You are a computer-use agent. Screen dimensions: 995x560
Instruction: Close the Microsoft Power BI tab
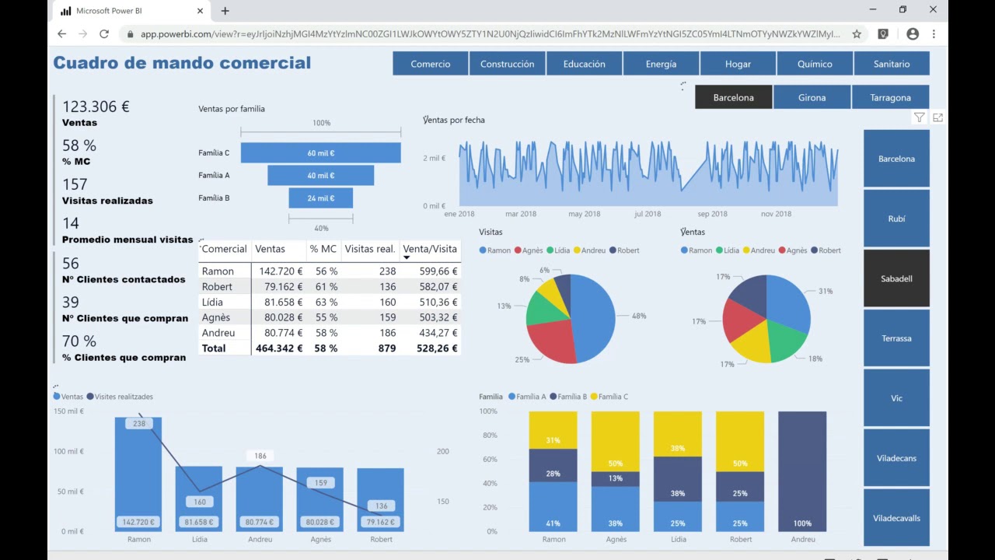pos(201,11)
